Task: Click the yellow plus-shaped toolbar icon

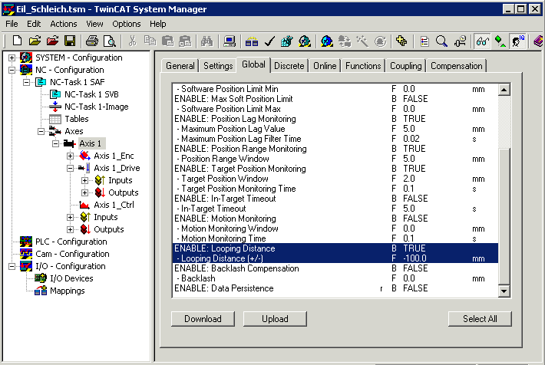Action: point(401,41)
